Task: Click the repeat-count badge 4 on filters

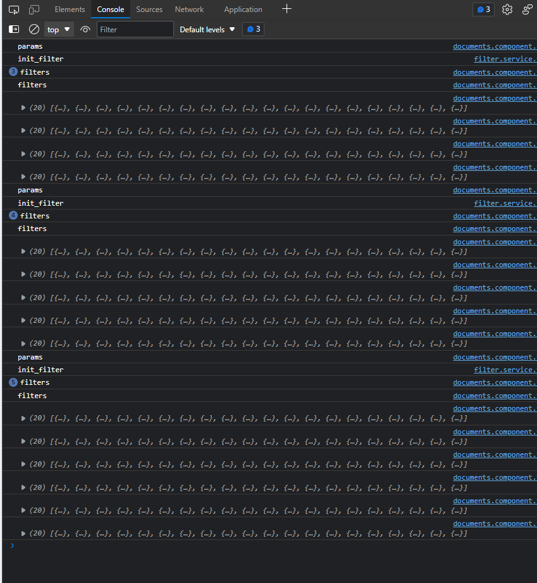Action: tap(13, 215)
